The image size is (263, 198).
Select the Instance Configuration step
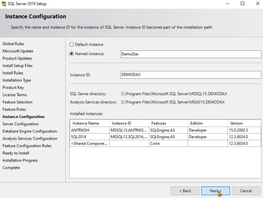(x=24, y=117)
